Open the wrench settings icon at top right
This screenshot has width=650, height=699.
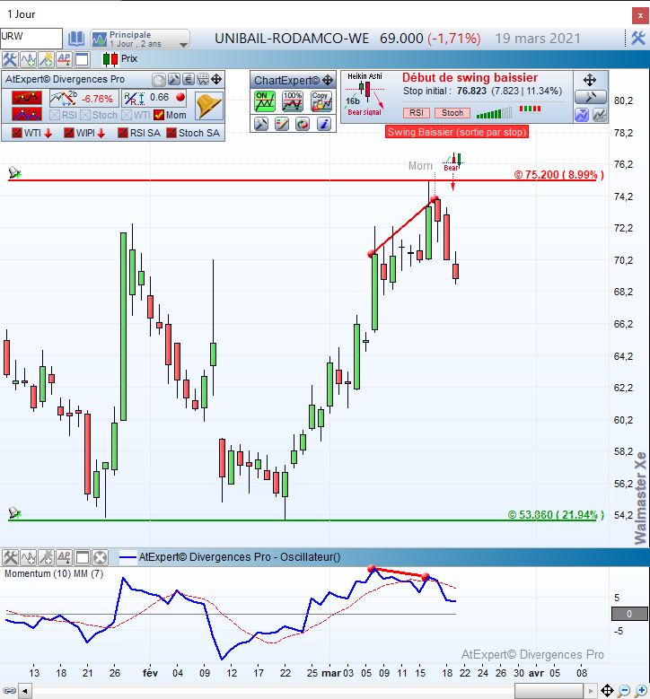click(638, 39)
